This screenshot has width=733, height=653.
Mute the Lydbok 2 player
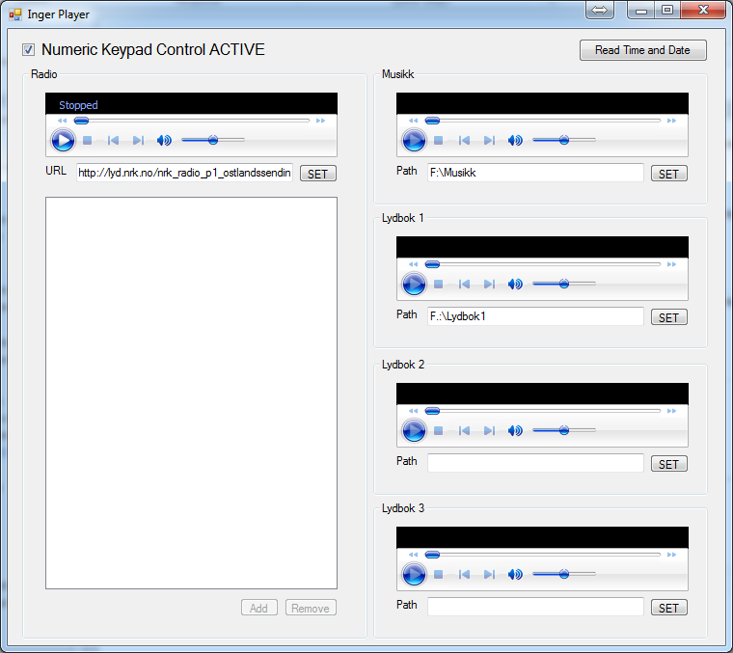click(515, 430)
